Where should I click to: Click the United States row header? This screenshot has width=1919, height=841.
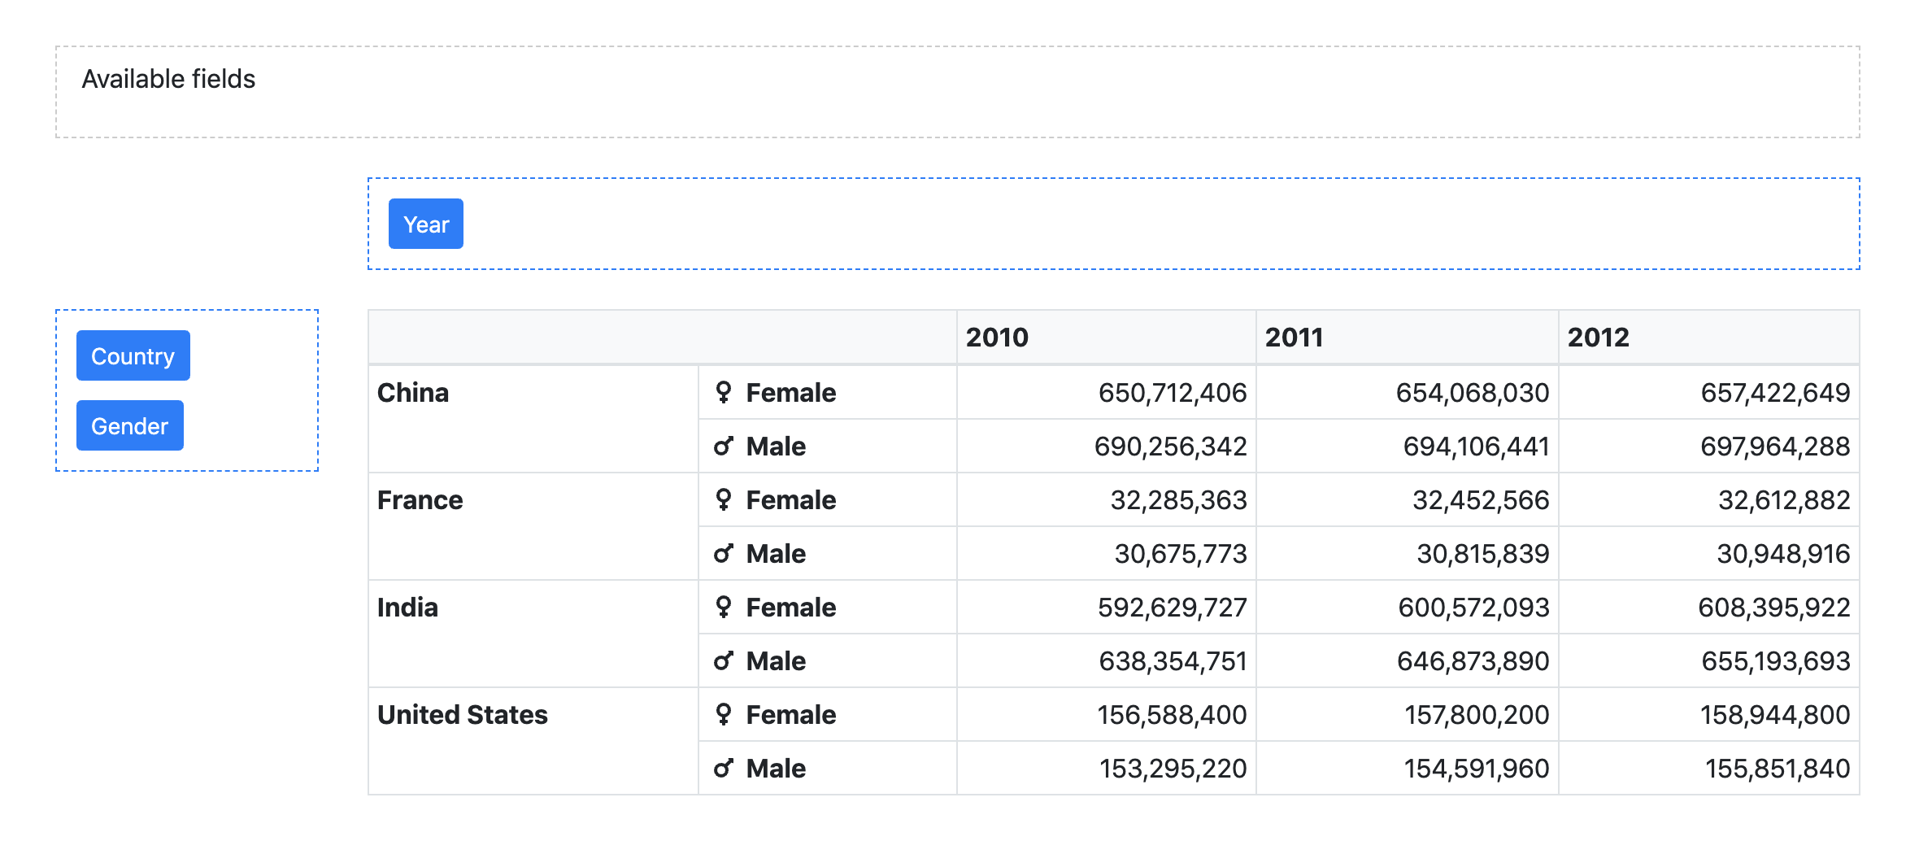click(x=533, y=741)
